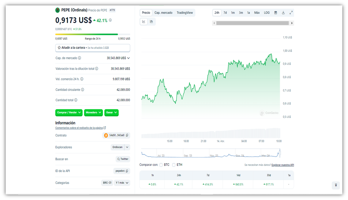
Task: Open the calendar date range picker
Action: tap(276, 13)
